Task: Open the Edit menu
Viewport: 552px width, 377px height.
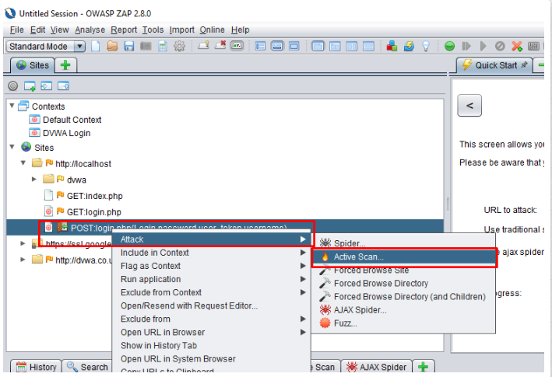Action: (x=37, y=30)
